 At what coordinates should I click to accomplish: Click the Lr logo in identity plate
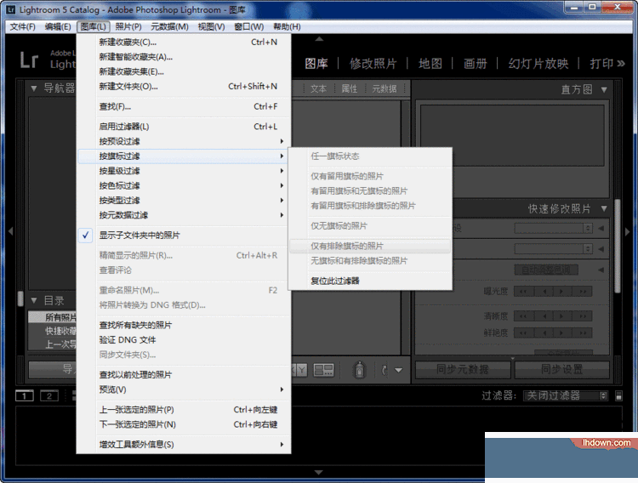click(x=29, y=60)
